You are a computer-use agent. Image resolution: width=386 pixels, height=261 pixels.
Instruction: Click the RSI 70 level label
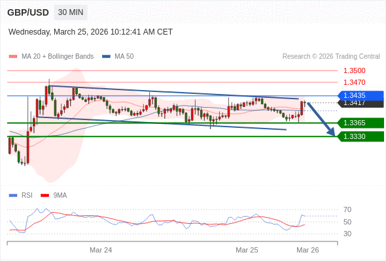coord(347,209)
